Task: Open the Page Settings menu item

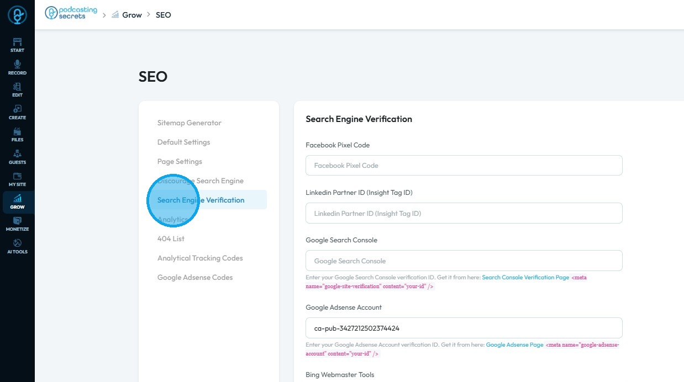Action: 180,161
